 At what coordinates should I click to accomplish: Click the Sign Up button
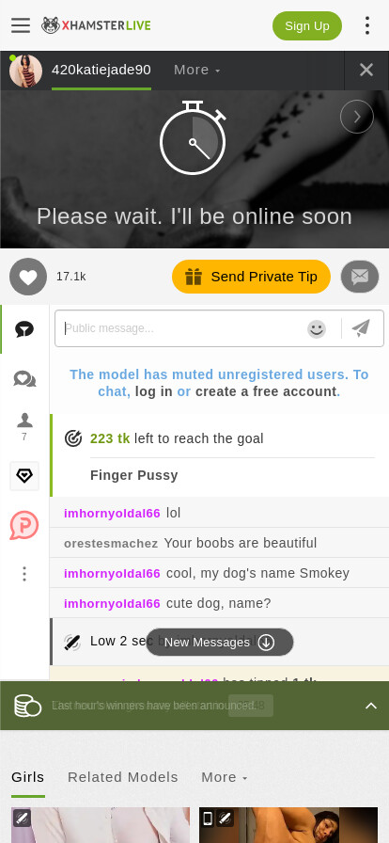pyautogui.click(x=307, y=25)
